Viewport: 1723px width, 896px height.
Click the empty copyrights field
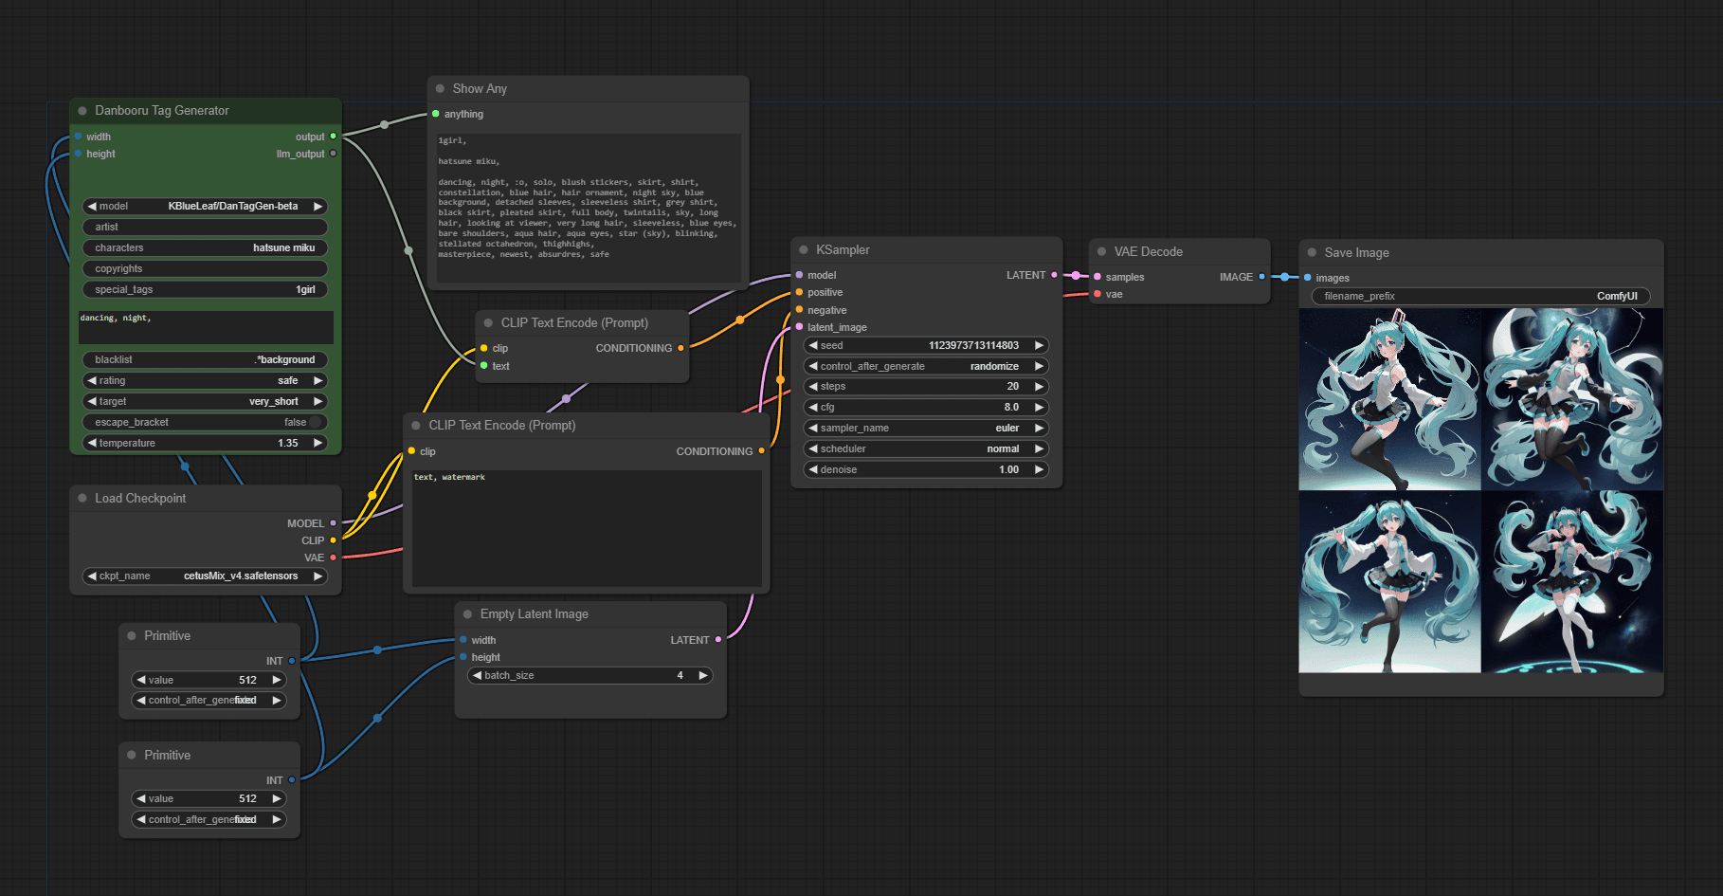coord(205,268)
